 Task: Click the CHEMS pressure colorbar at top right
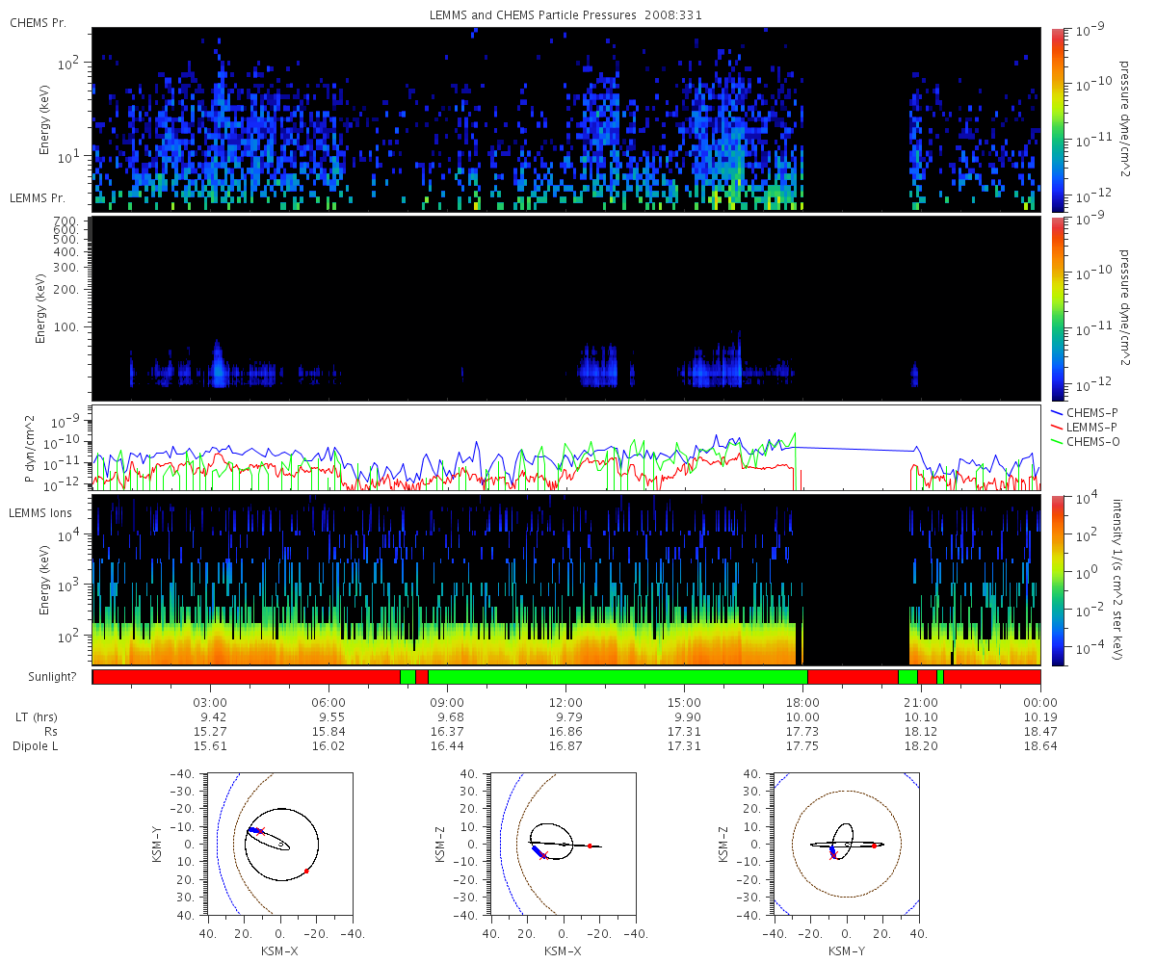point(1058,119)
